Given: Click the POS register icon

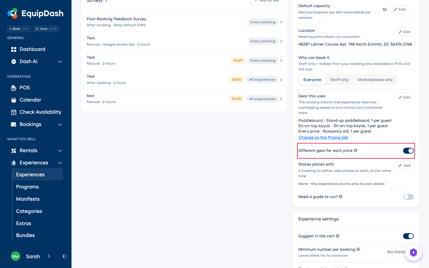Looking at the screenshot, I should pyautogui.click(x=14, y=88).
